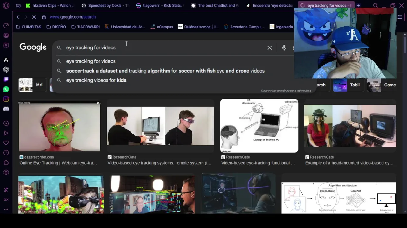Clear the Google search box
Viewport: 407px width, 228px height.
coord(270,48)
